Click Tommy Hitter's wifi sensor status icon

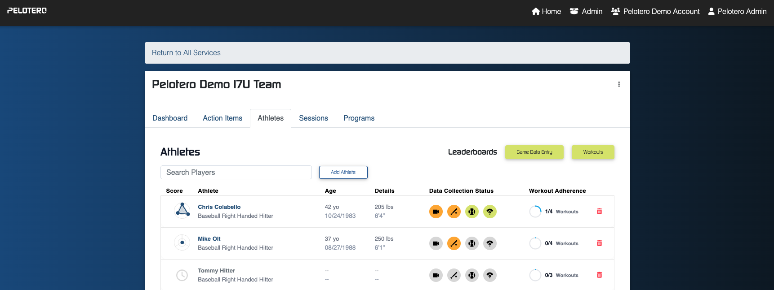click(x=490, y=275)
